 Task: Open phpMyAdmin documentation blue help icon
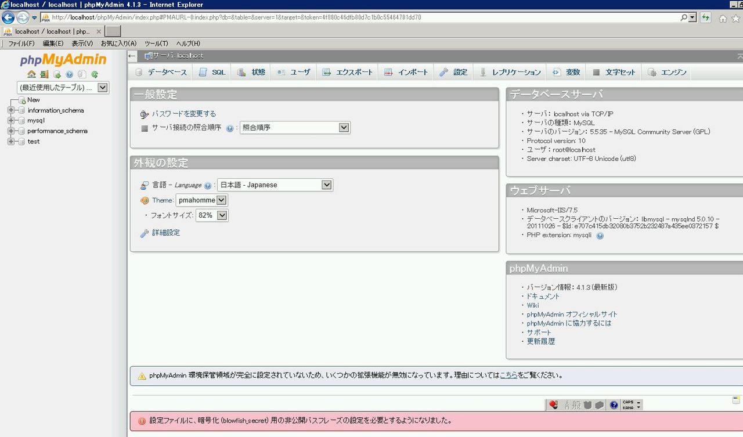(x=70, y=74)
